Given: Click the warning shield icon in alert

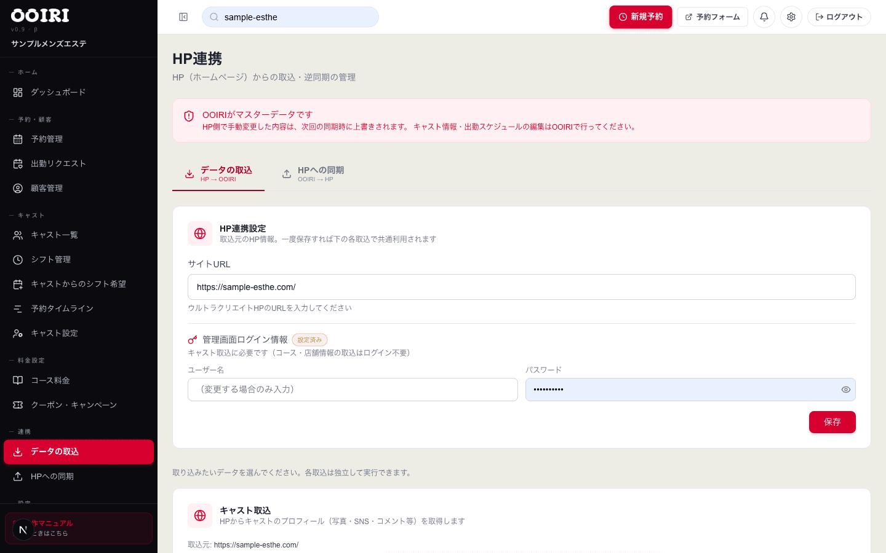Looking at the screenshot, I should [189, 116].
